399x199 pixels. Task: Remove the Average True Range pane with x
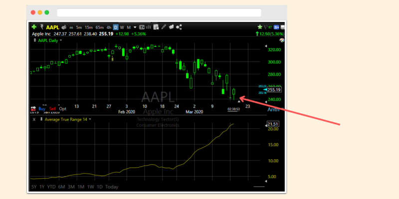pyautogui.click(x=34, y=119)
